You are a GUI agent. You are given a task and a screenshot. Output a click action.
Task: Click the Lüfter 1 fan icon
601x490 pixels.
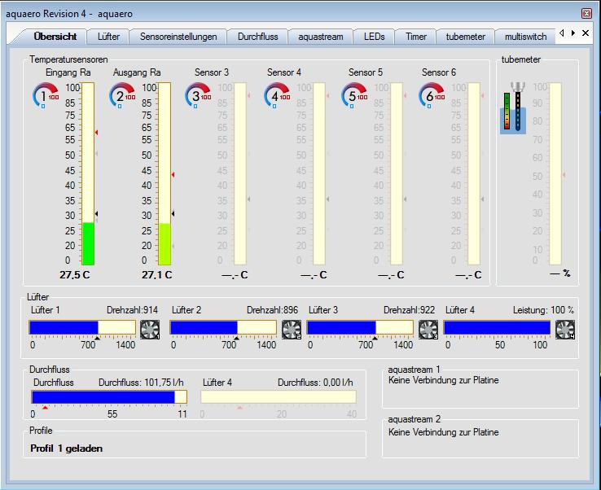click(x=150, y=330)
